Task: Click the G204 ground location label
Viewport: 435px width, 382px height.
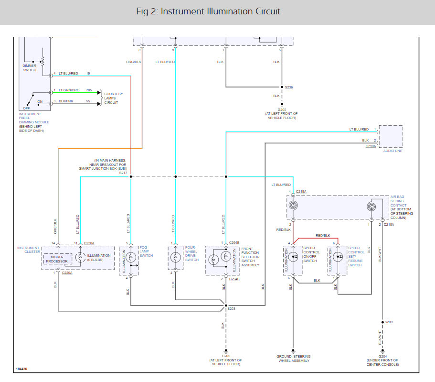Action: tap(382, 360)
